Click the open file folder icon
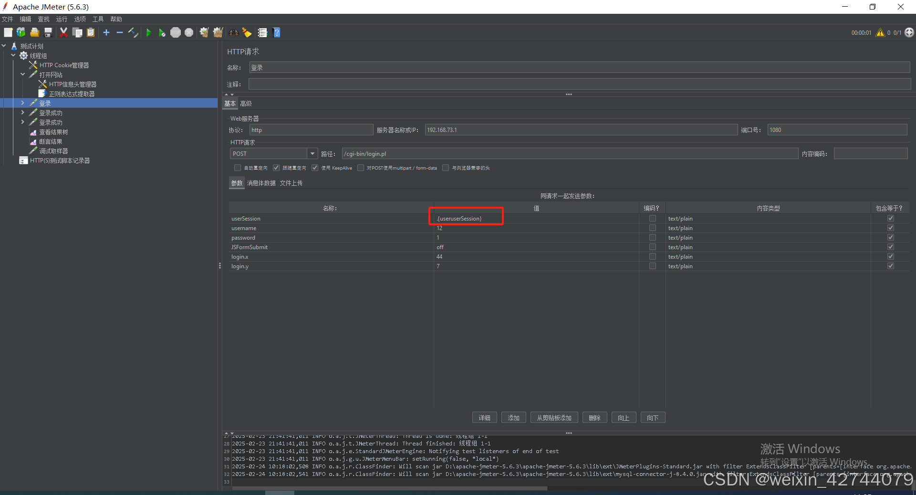Screen dimensions: 916x495 pyautogui.click(x=34, y=32)
